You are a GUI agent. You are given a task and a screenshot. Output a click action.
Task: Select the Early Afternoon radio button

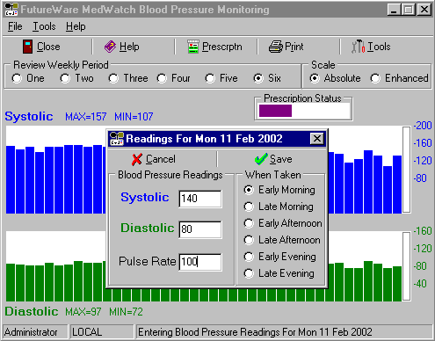[x=249, y=223]
